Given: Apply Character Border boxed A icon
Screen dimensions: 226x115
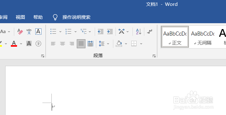Looking at the screenshot, I should click(38, 32).
